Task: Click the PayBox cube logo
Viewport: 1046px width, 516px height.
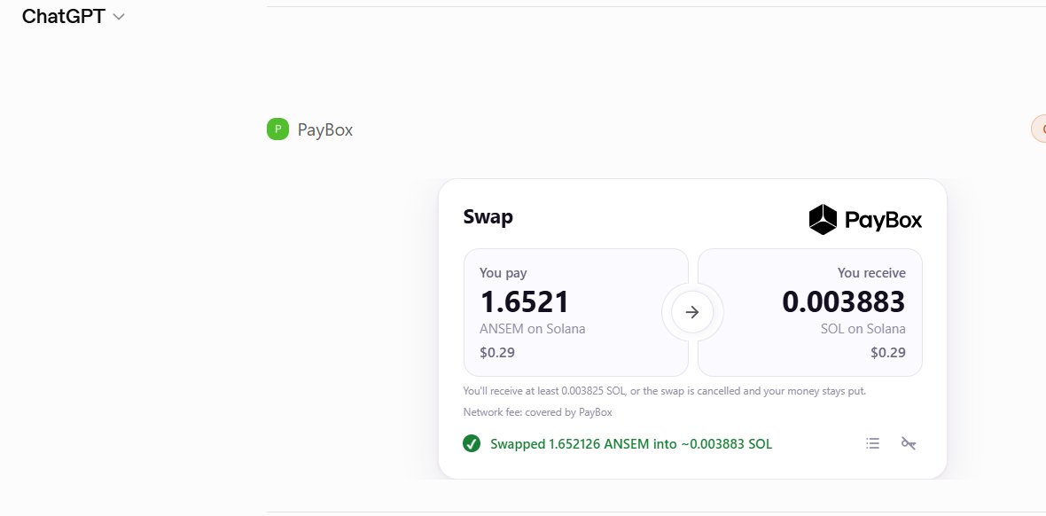Action: pyautogui.click(x=823, y=219)
